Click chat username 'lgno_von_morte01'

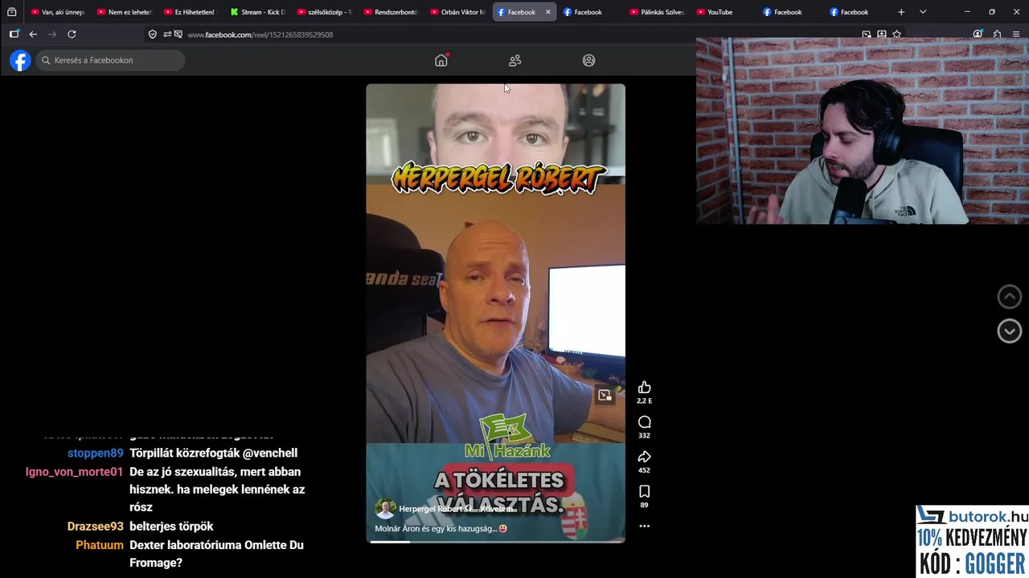74,472
